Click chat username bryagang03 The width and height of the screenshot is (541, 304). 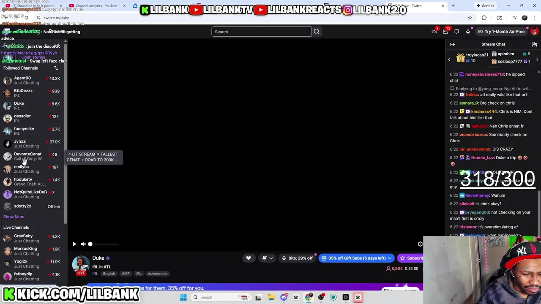[x=477, y=212]
